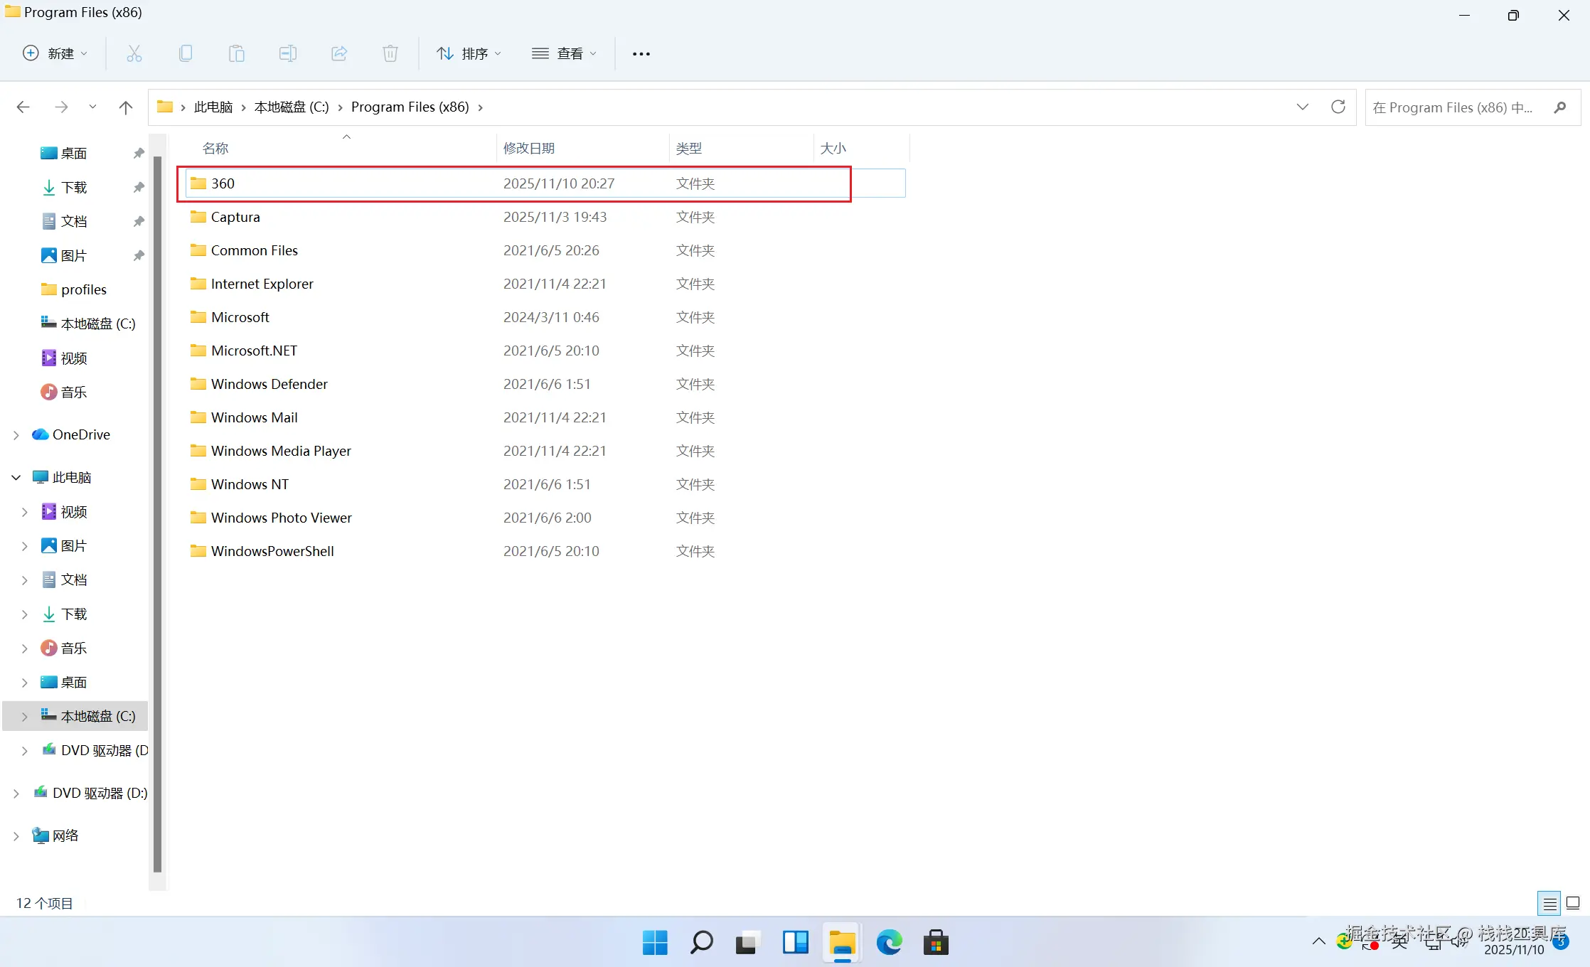Open the 查看 view dropdown
This screenshot has width=1590, height=967.
tap(564, 53)
